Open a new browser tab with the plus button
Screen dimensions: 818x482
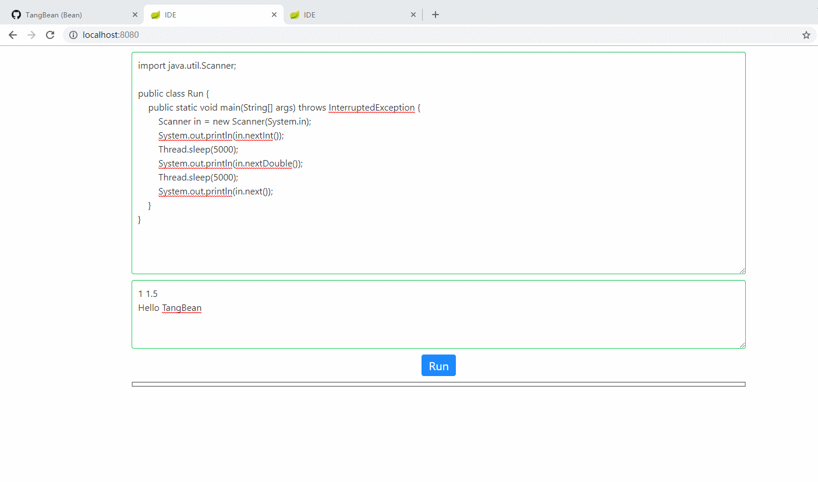tap(435, 14)
